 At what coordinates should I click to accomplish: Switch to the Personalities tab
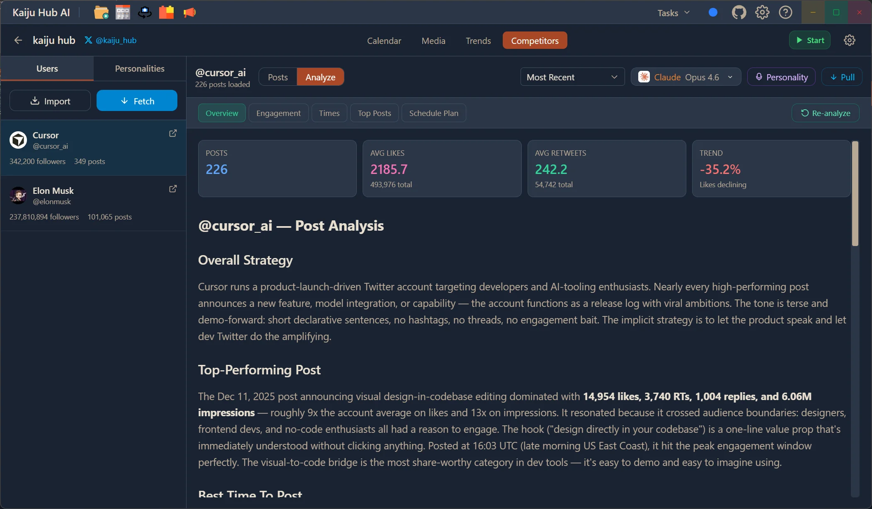click(140, 69)
